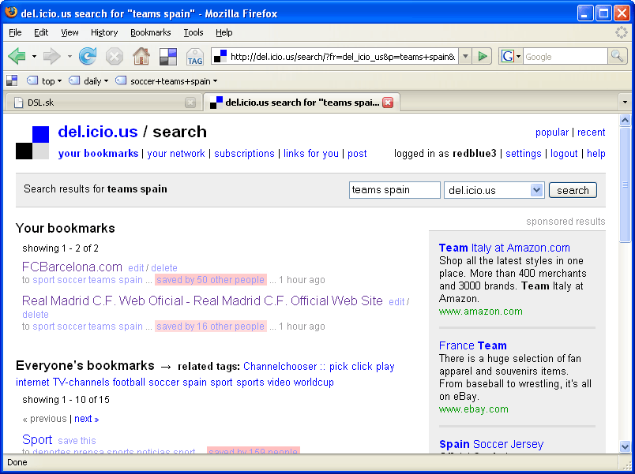Reload the page with the refresh icon
The image size is (635, 474).
pos(88,56)
